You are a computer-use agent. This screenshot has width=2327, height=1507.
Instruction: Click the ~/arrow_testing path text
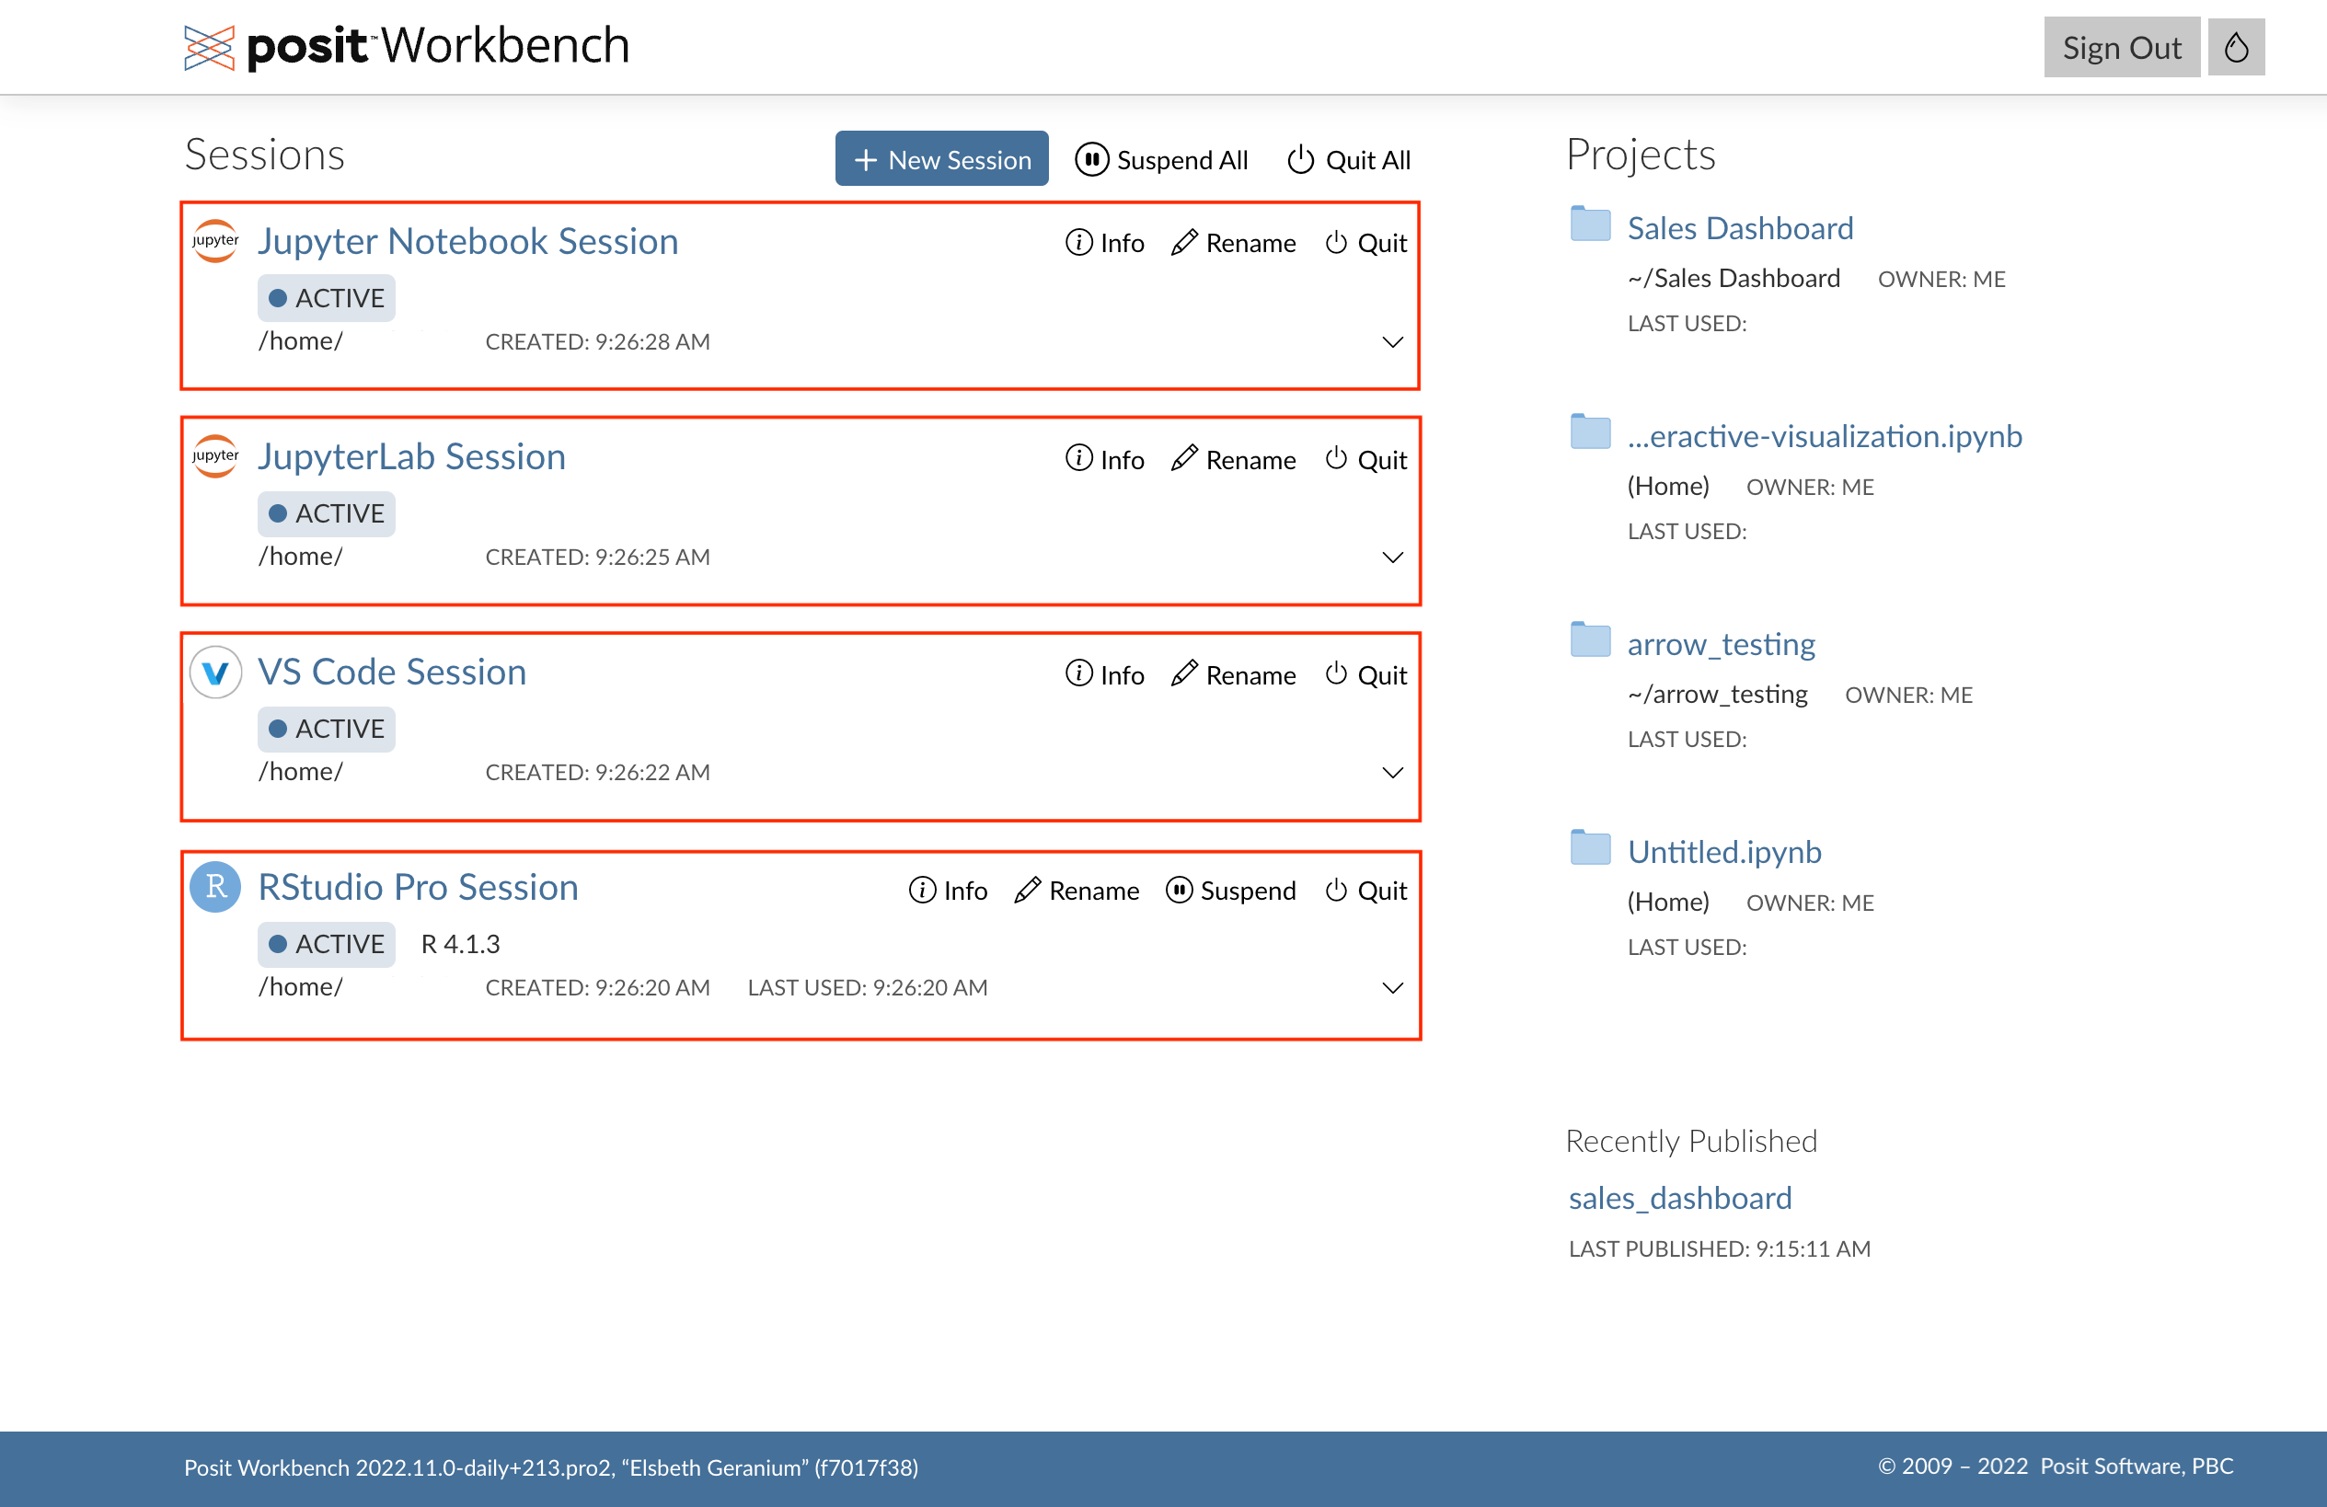1717,695
